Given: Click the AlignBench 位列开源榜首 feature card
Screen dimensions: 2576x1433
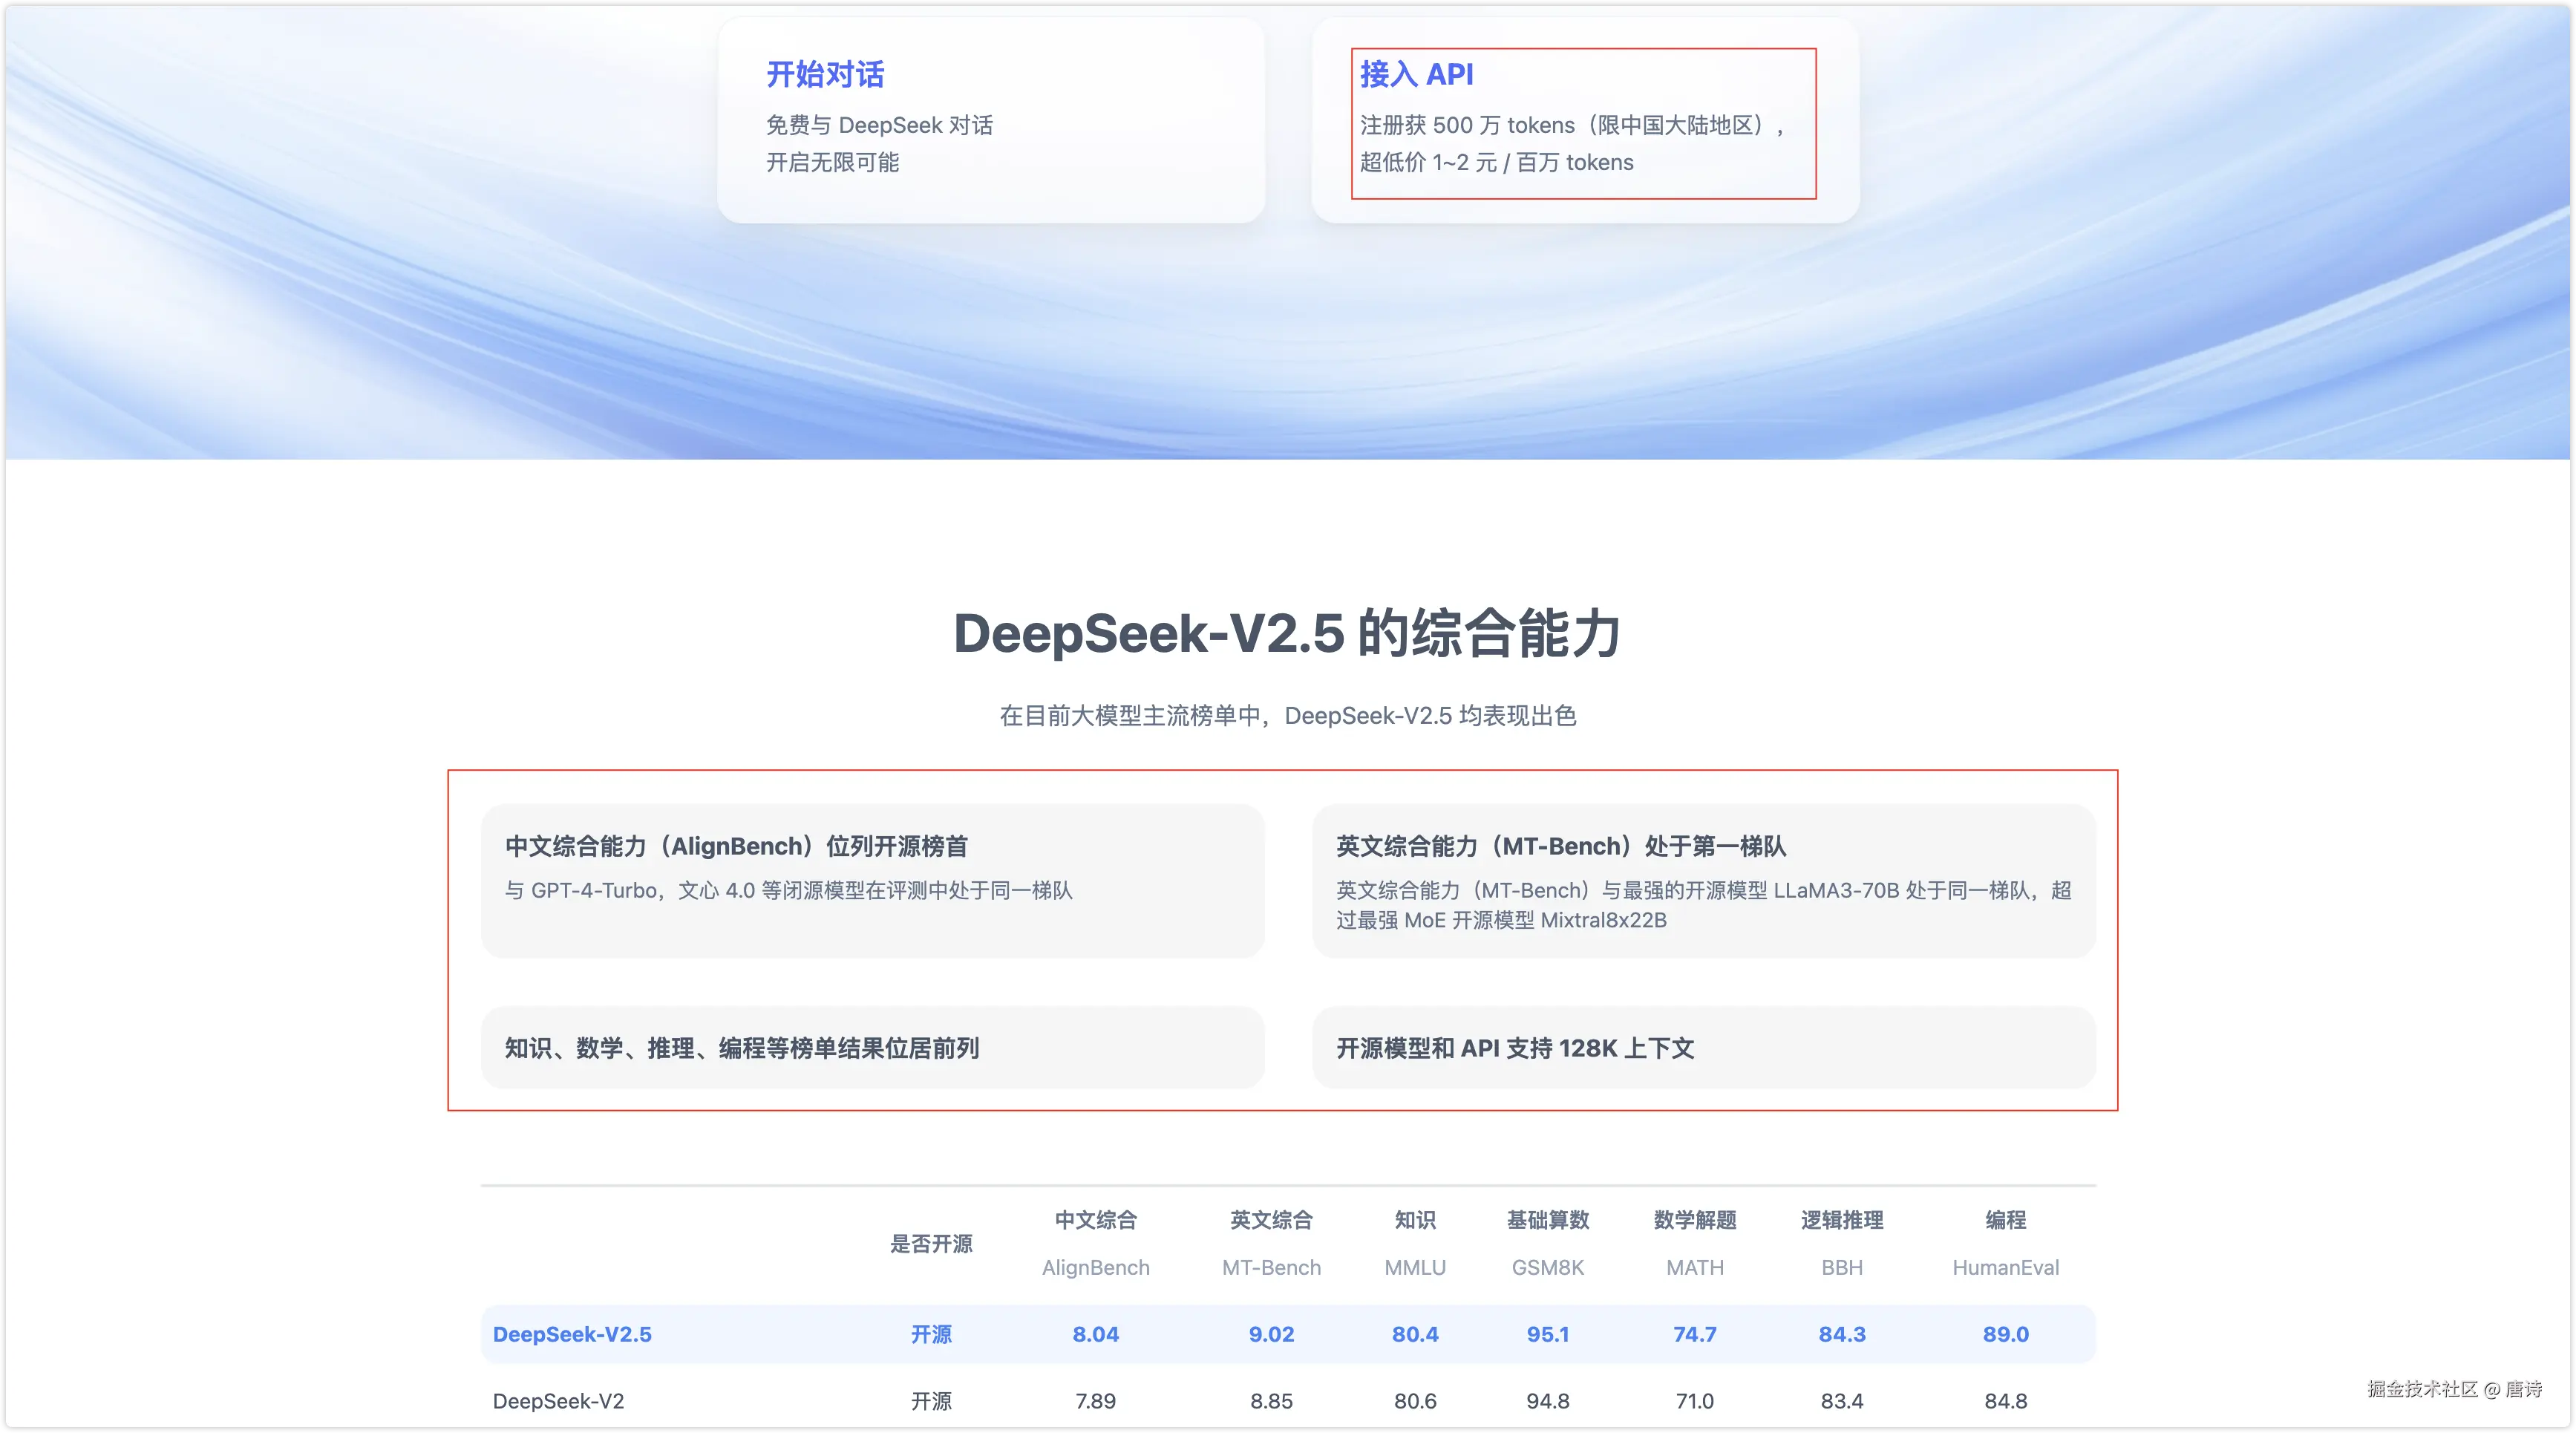Looking at the screenshot, I should point(872,880).
